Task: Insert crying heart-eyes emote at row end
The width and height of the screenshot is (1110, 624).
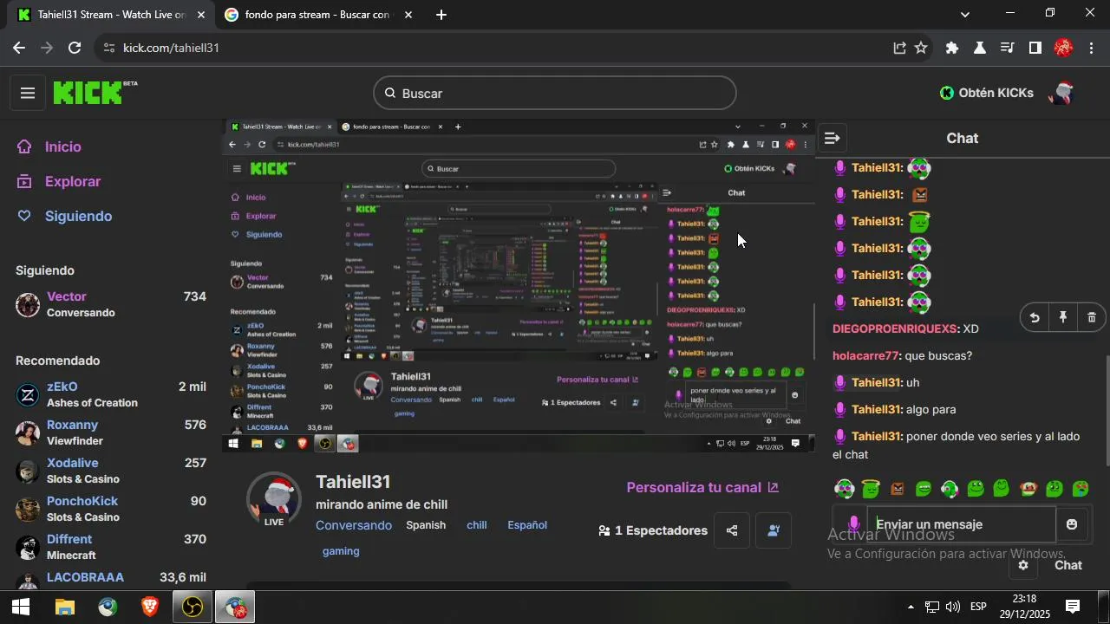Action: coord(1081,489)
